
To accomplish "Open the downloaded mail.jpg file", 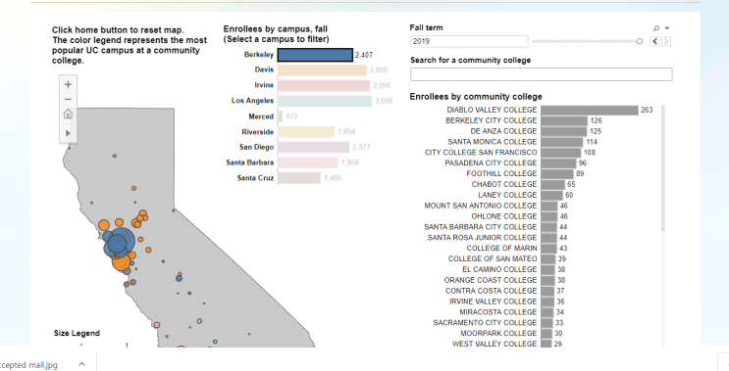I will click(28, 365).
